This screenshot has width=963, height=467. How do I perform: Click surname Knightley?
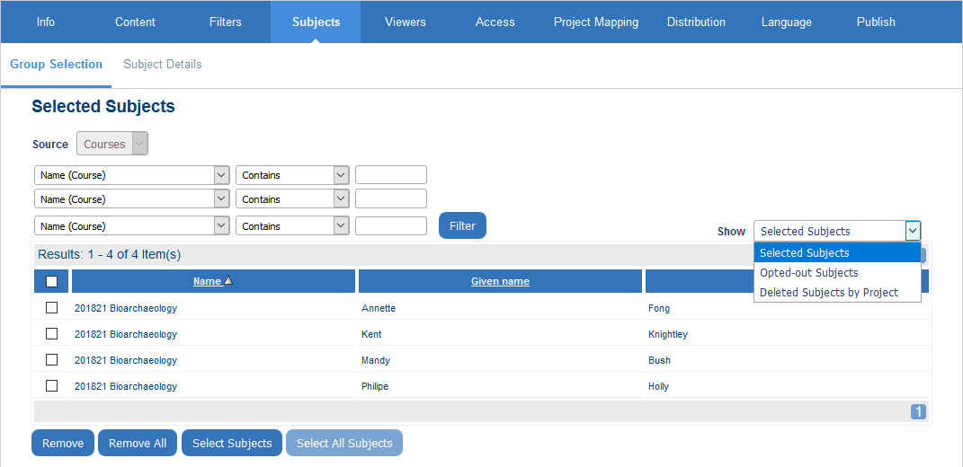click(x=667, y=334)
